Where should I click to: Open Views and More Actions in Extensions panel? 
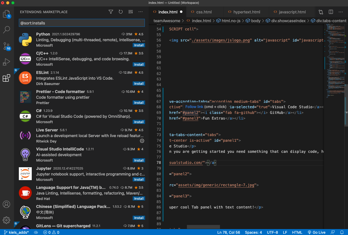pyautogui.click(x=140, y=12)
